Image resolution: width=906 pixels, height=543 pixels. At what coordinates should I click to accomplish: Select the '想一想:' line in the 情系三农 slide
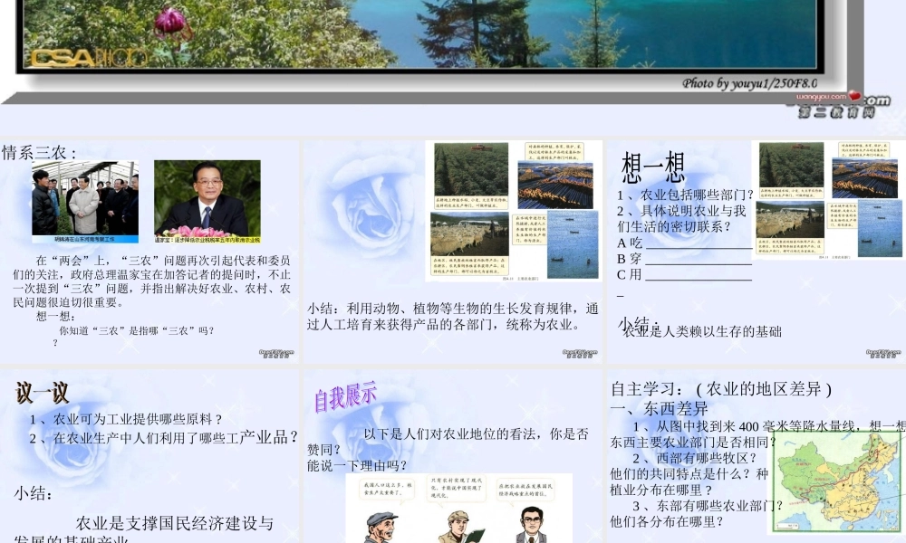pyautogui.click(x=55, y=316)
